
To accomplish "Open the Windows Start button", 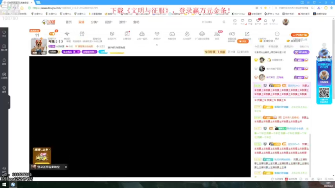I will coord(4,185).
